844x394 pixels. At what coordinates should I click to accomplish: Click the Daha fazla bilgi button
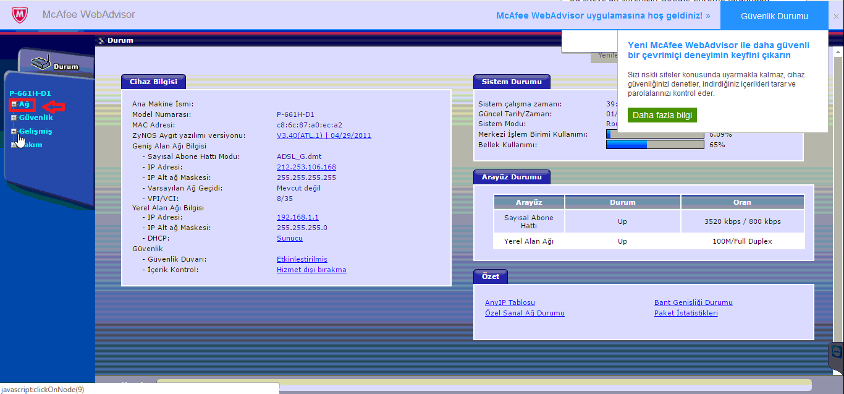click(x=662, y=115)
